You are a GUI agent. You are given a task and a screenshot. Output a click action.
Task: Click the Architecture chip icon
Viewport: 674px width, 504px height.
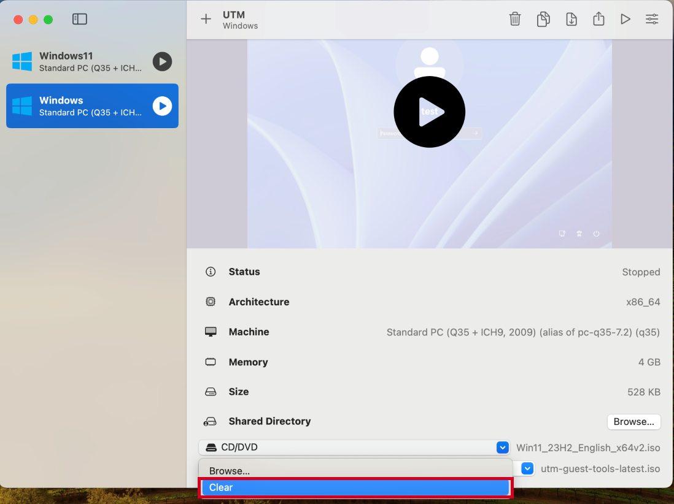pos(211,302)
